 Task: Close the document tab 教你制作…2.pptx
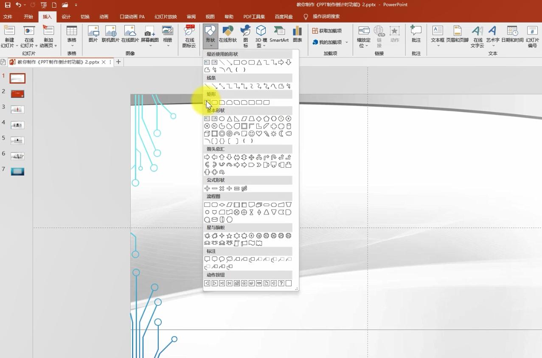pyautogui.click(x=104, y=62)
